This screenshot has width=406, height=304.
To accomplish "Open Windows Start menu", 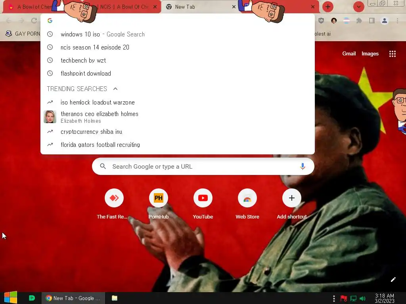I will (x=11, y=298).
